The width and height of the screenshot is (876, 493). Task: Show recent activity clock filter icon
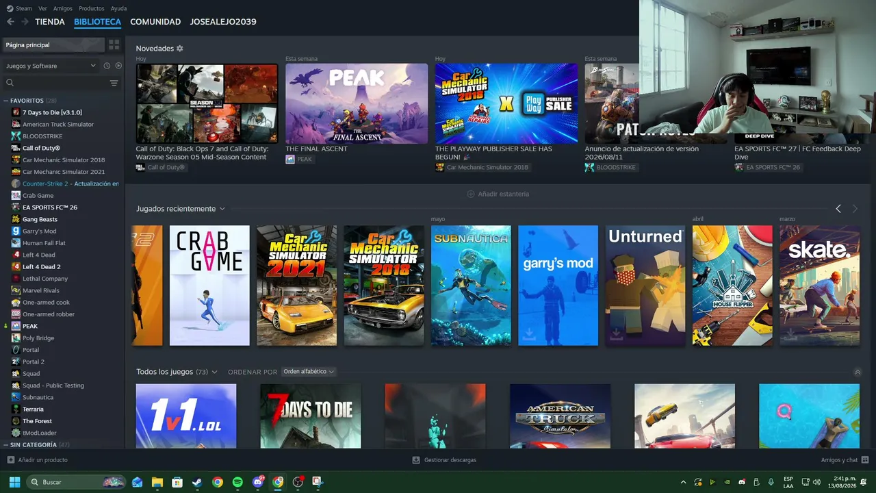pos(107,66)
